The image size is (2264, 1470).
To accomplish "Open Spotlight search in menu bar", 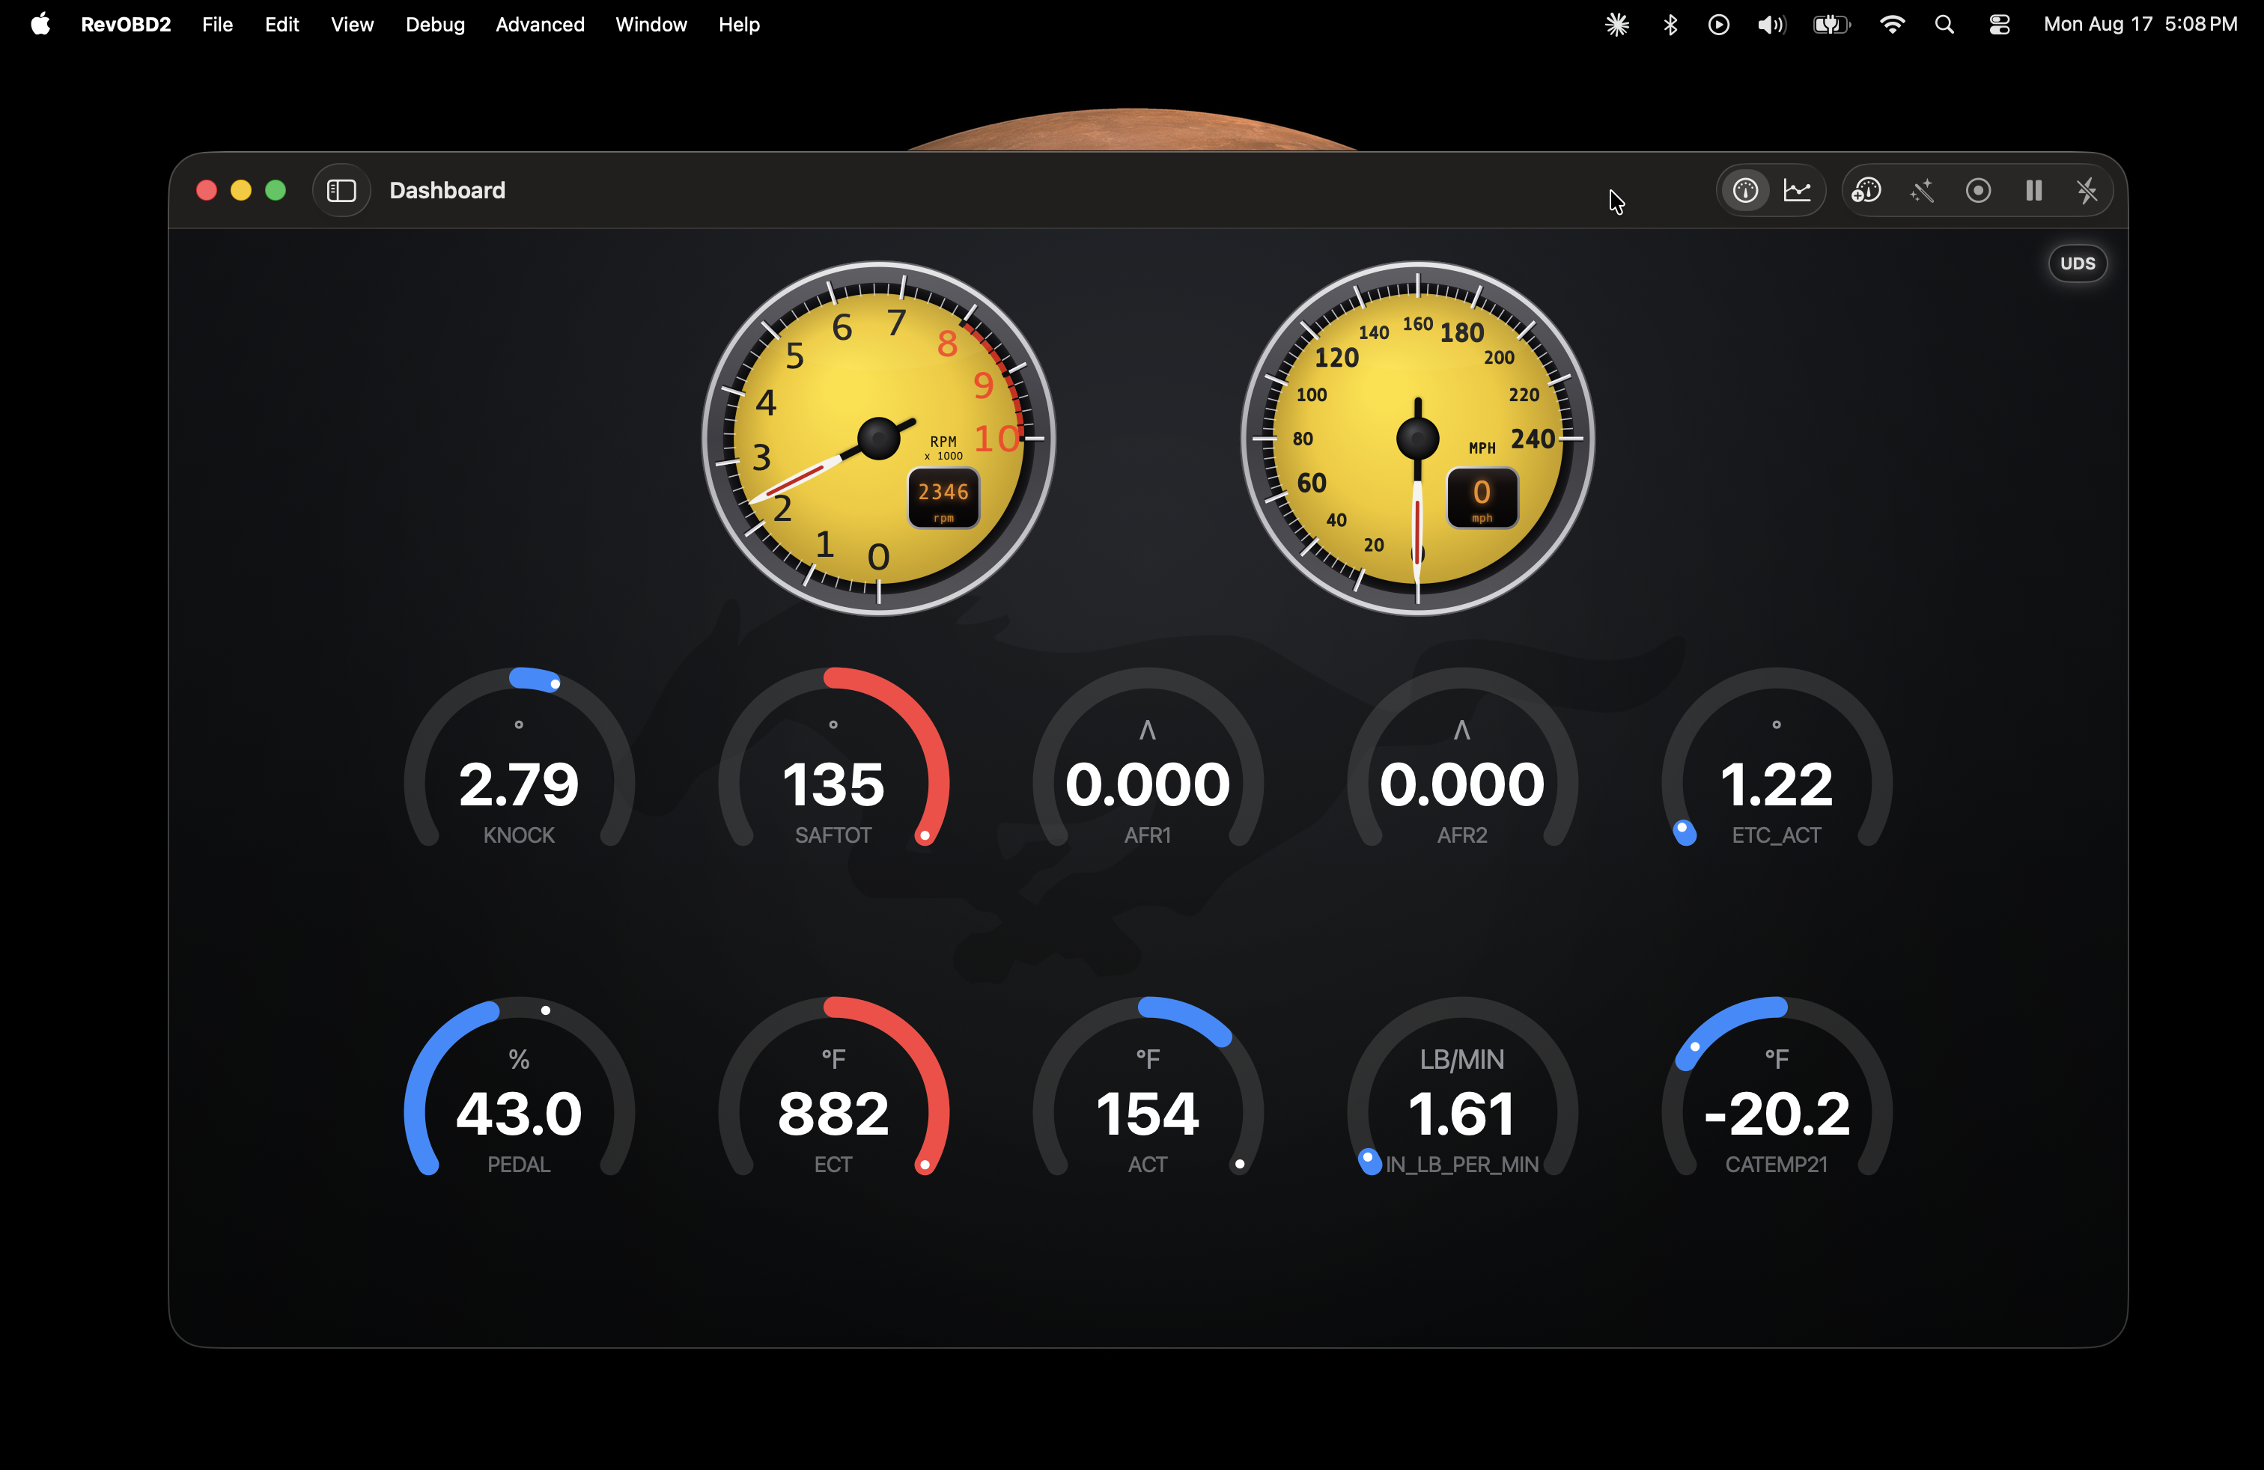I will point(1944,25).
